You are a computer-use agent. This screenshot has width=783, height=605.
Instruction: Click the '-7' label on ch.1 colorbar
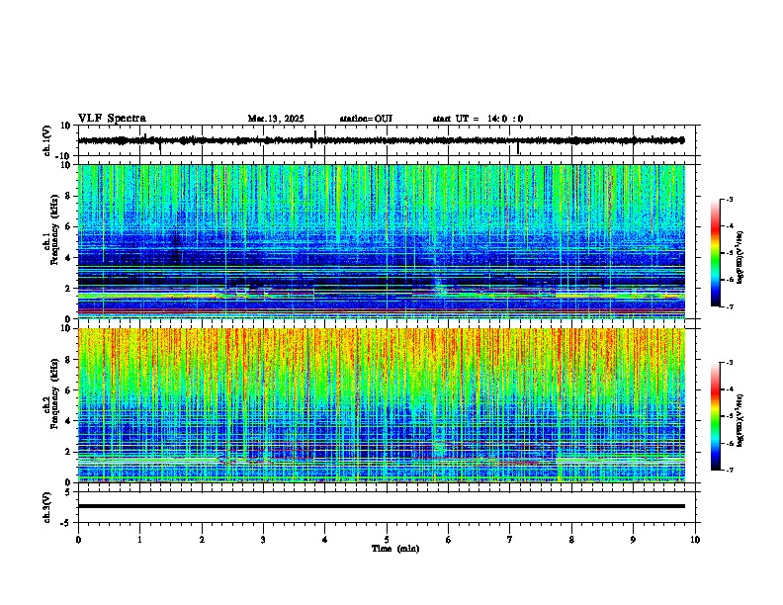tap(729, 306)
